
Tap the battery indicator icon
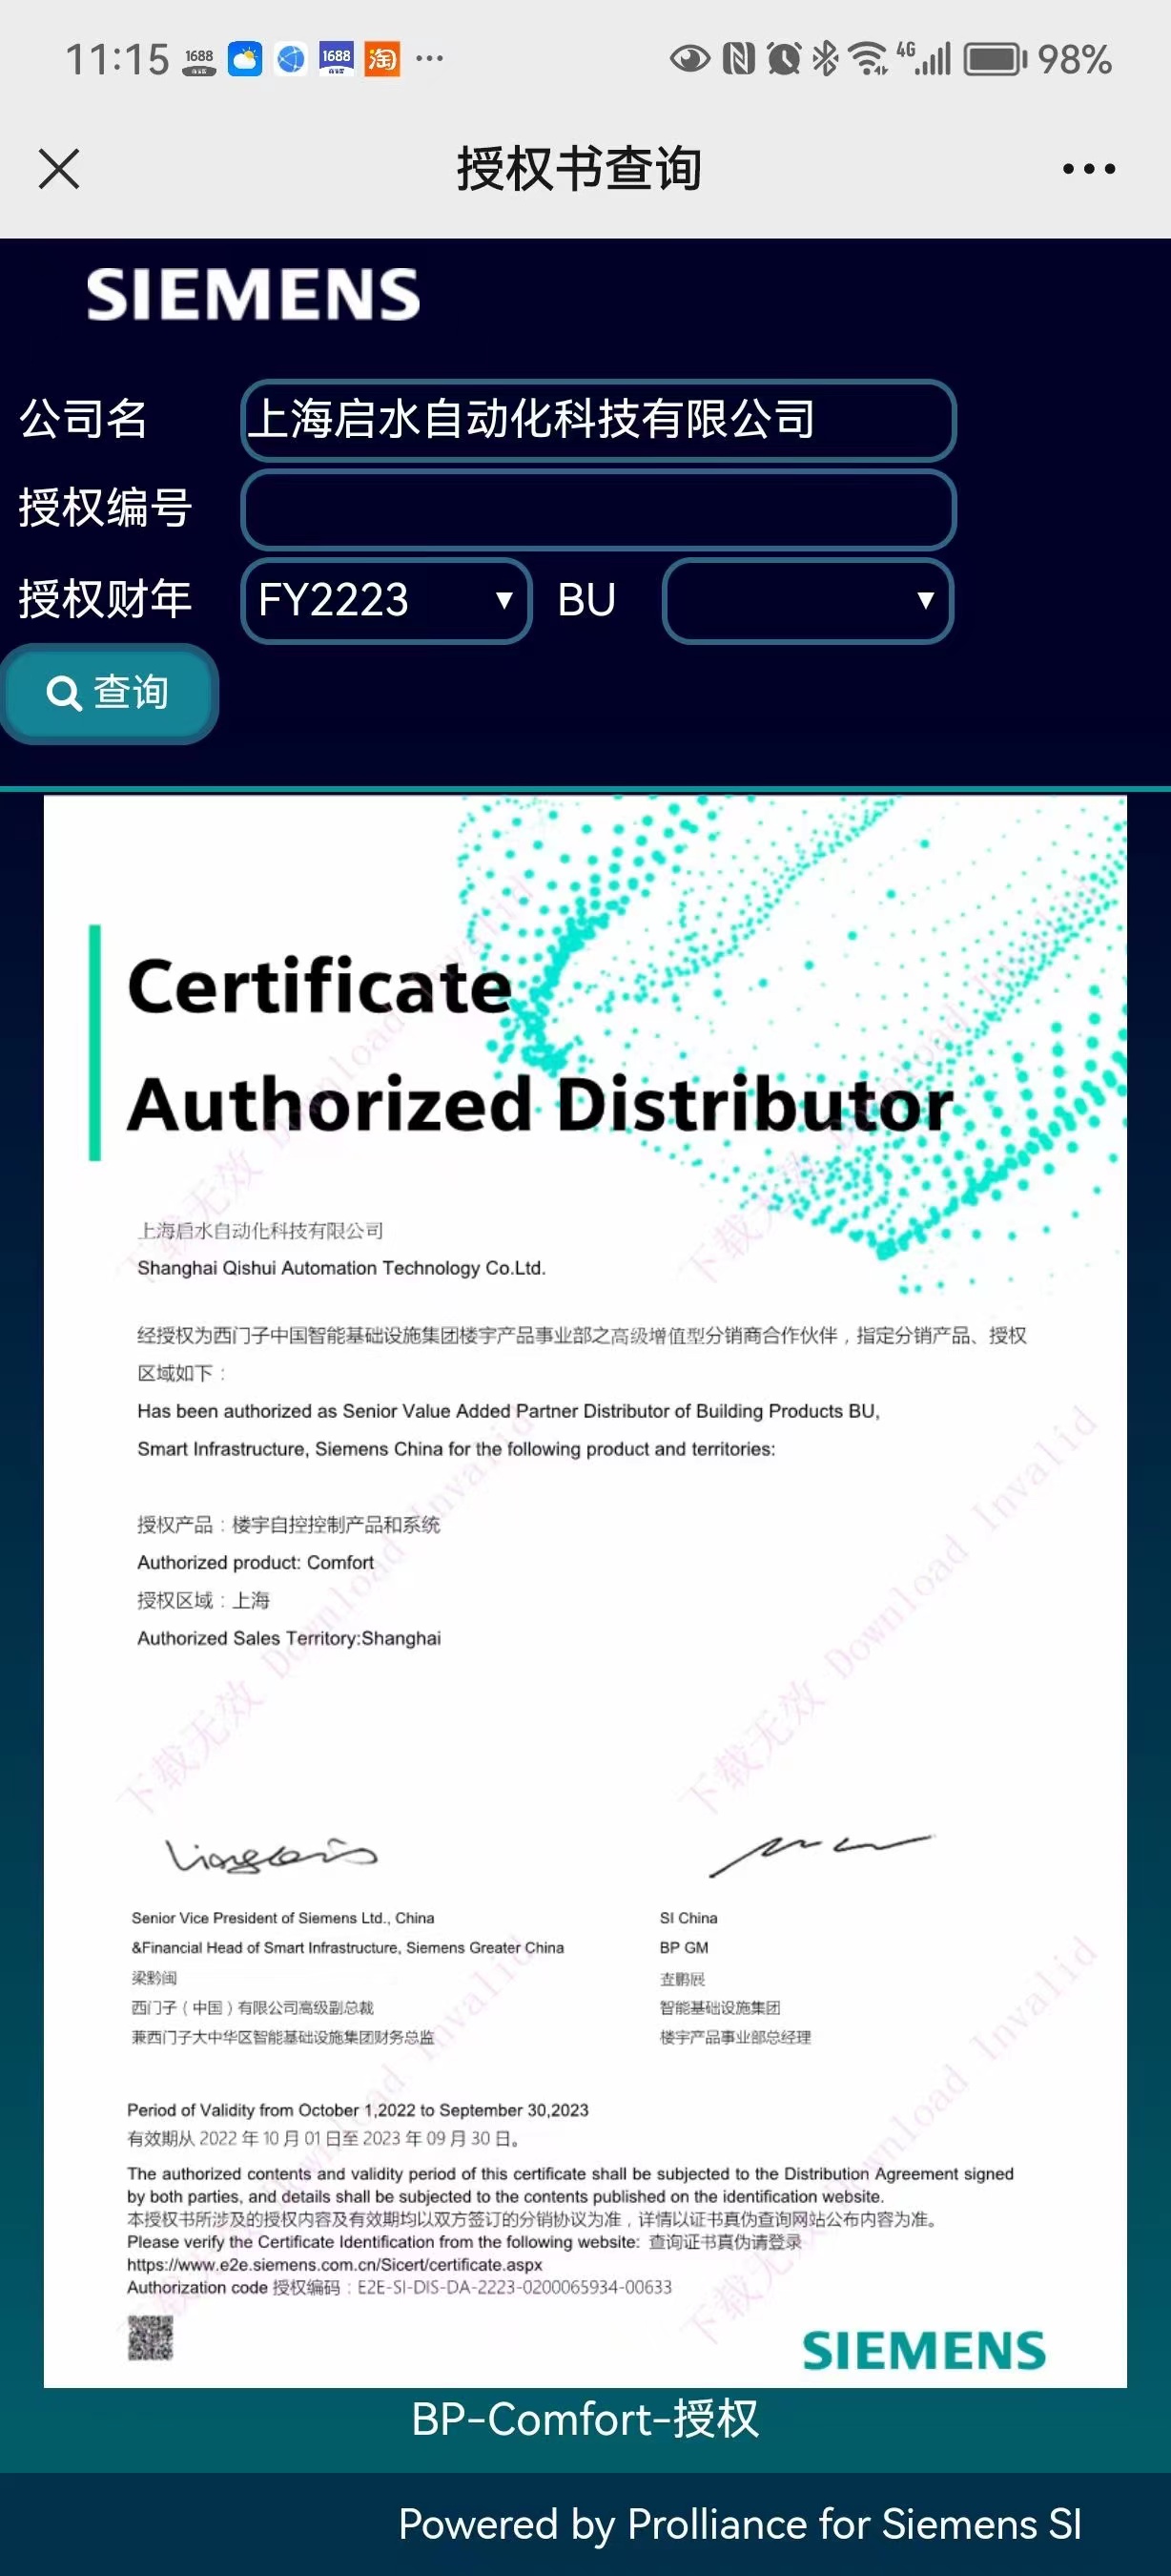point(995,59)
